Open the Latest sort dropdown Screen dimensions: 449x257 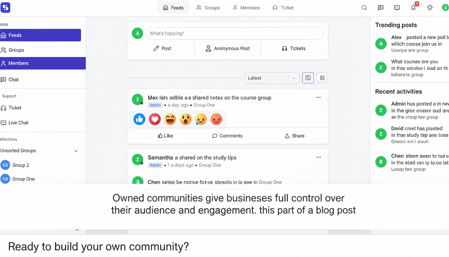272,78
